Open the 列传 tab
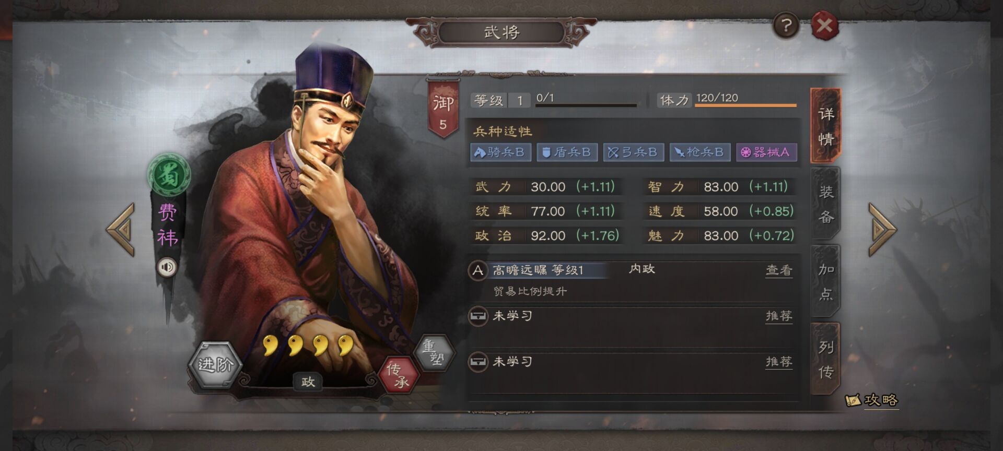Screen dimensions: 1003x451 [x=826, y=359]
